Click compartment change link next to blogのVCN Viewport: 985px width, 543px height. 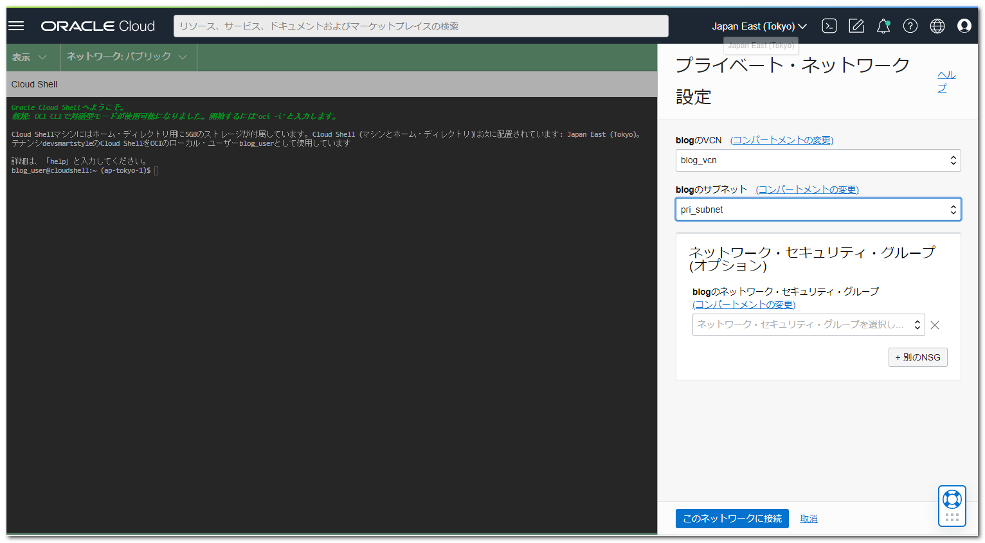[781, 140]
